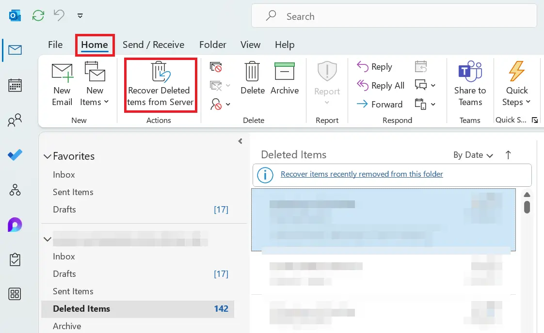Screen dimensions: 544x333
Task: Switch to the Send / Receive tab
Action: 153,45
